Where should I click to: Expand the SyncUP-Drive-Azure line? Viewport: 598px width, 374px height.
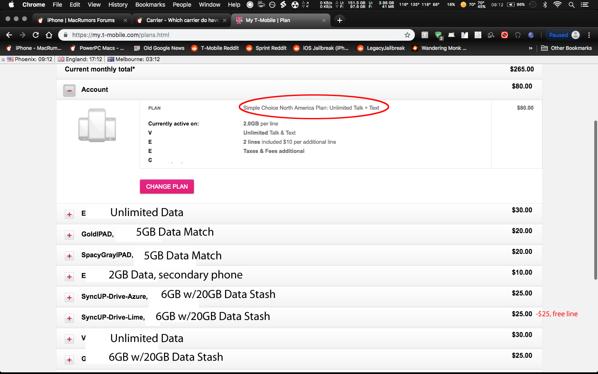pyautogui.click(x=69, y=298)
